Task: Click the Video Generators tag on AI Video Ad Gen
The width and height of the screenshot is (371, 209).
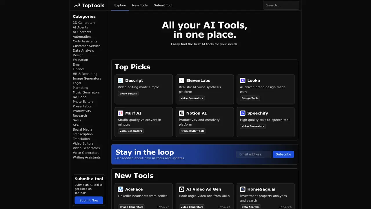Action: tap(192, 207)
